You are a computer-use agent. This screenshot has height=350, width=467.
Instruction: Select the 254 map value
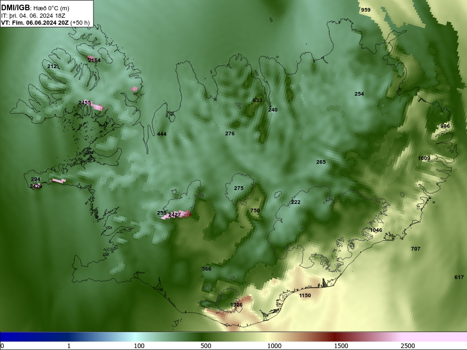coord(359,94)
